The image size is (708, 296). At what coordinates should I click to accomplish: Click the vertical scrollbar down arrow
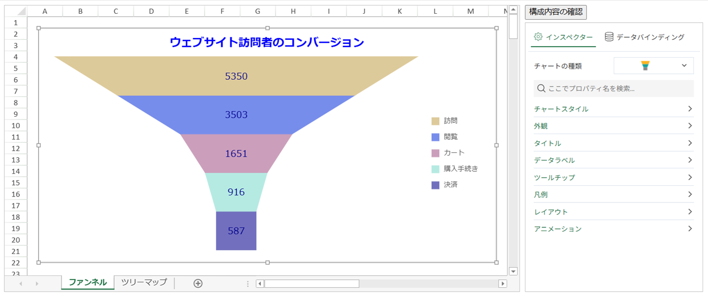pyautogui.click(x=513, y=270)
